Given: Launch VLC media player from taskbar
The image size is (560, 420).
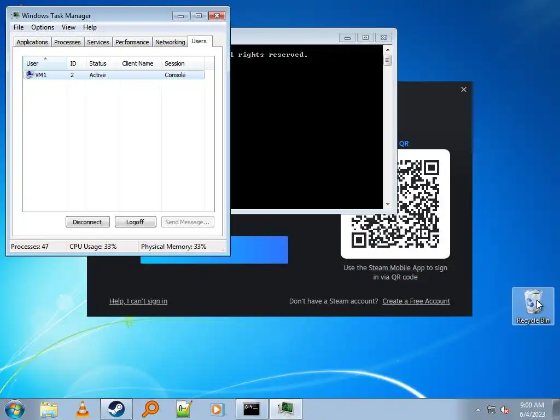Looking at the screenshot, I should [x=83, y=409].
